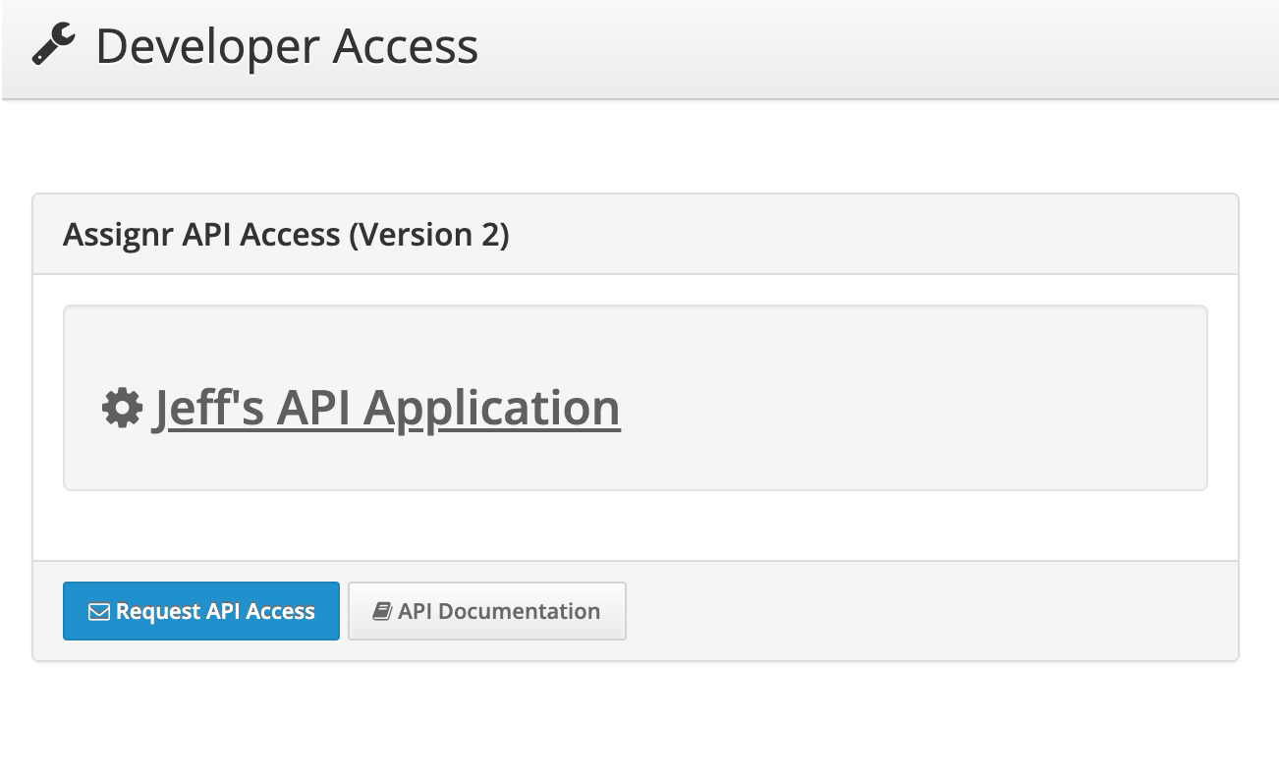This screenshot has height=780, width=1279.
Task: Click the gear icon beside Jeff's API Application
Action: coord(123,409)
